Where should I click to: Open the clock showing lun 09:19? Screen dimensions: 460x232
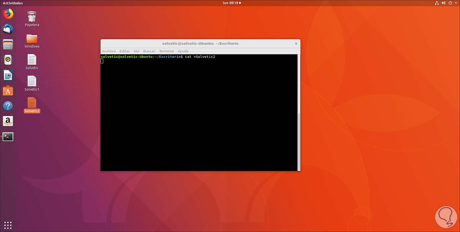[232, 3]
